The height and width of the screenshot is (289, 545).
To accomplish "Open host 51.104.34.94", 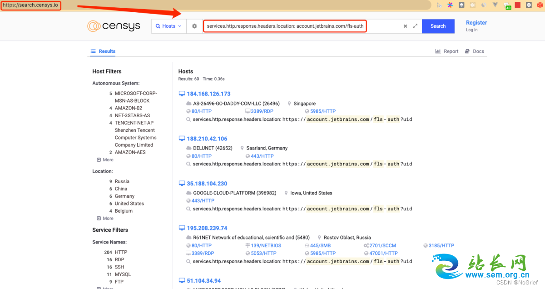I will click(x=204, y=280).
